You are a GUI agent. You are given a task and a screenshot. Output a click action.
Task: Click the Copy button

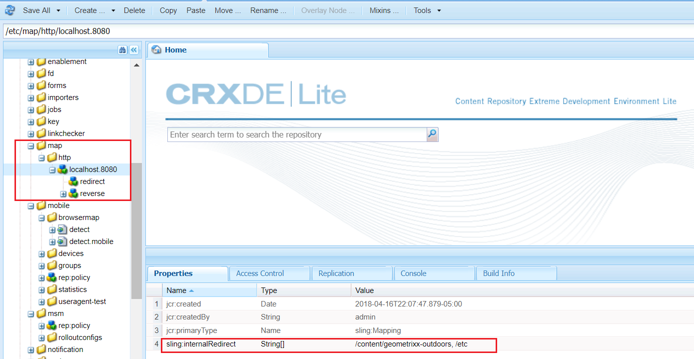click(168, 10)
